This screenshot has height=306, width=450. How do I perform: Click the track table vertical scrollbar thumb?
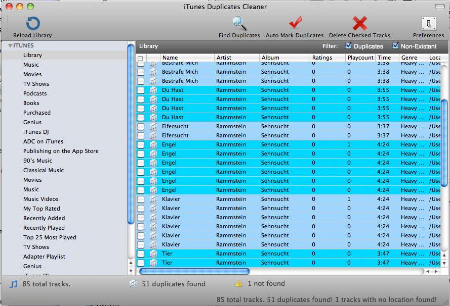tap(444, 142)
